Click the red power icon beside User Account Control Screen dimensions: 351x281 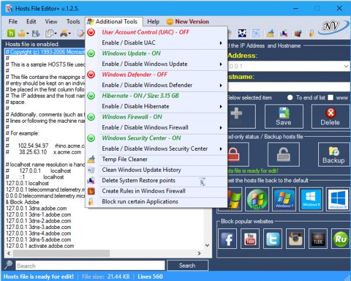(91, 32)
